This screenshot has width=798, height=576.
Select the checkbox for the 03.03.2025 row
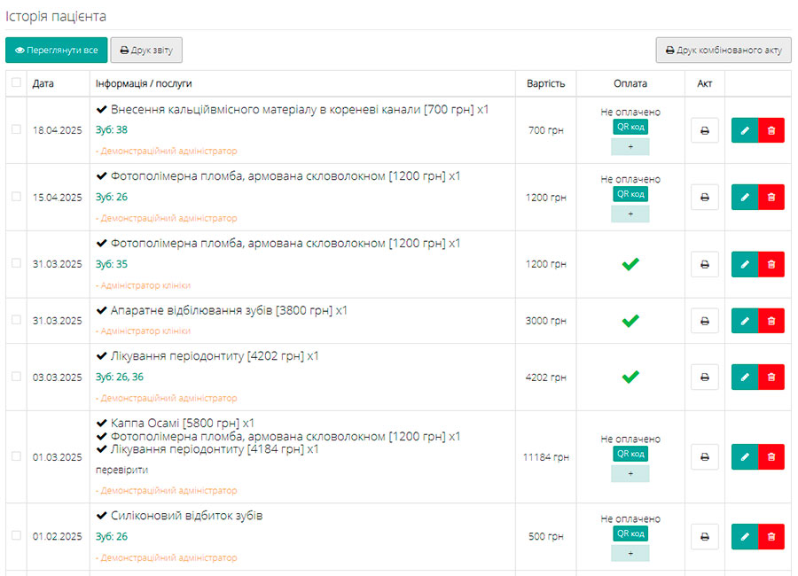(x=16, y=377)
